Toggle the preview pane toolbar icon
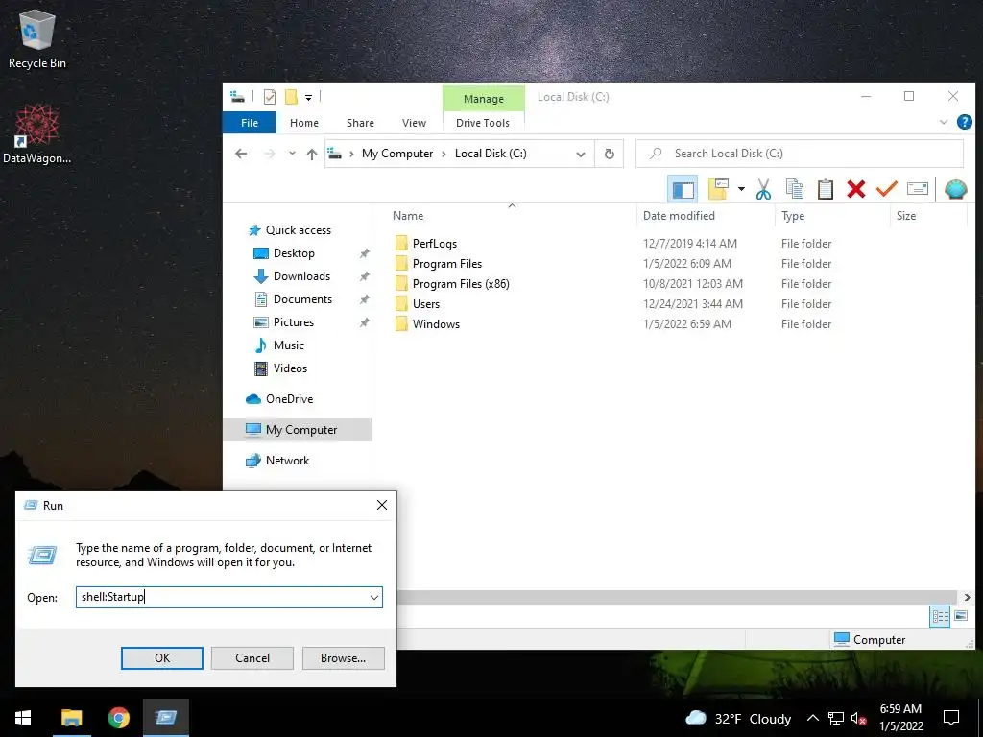The height and width of the screenshot is (737, 983). coord(683,189)
